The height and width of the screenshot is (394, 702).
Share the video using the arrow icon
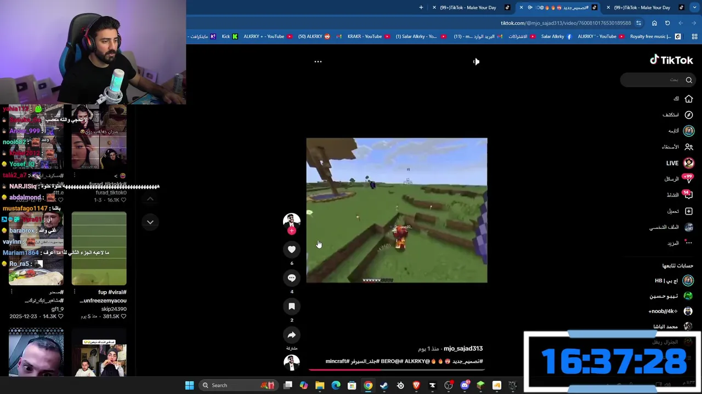(292, 335)
